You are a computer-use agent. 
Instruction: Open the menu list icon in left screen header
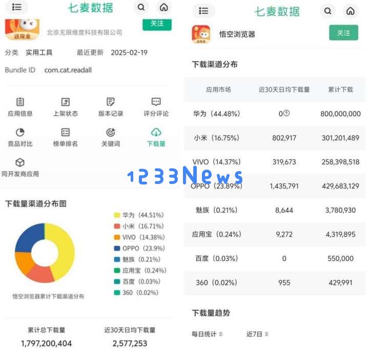16,7
